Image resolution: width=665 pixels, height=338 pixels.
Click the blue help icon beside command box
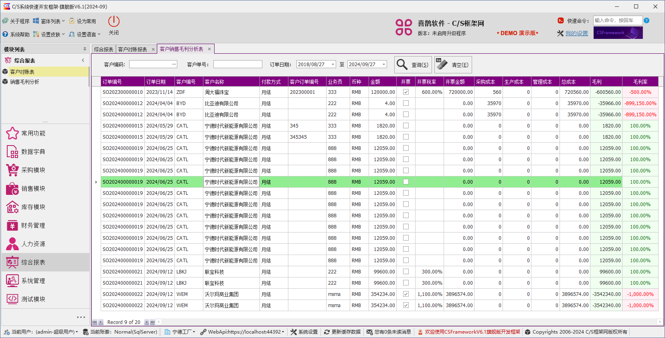647,20
